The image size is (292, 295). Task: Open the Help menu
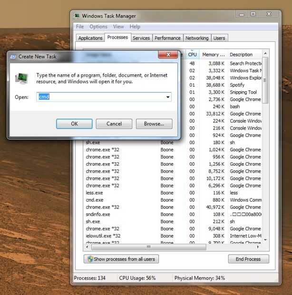coord(135,27)
